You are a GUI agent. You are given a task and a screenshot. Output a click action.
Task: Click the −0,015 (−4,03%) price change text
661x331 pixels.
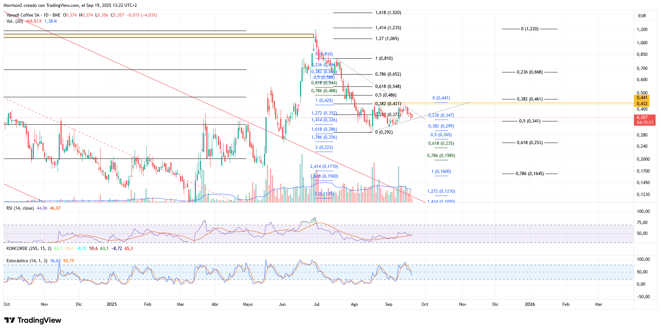pyautogui.click(x=142, y=15)
